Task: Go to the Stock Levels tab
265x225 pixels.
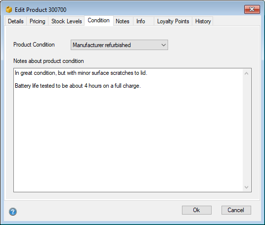Action: [x=66, y=21]
